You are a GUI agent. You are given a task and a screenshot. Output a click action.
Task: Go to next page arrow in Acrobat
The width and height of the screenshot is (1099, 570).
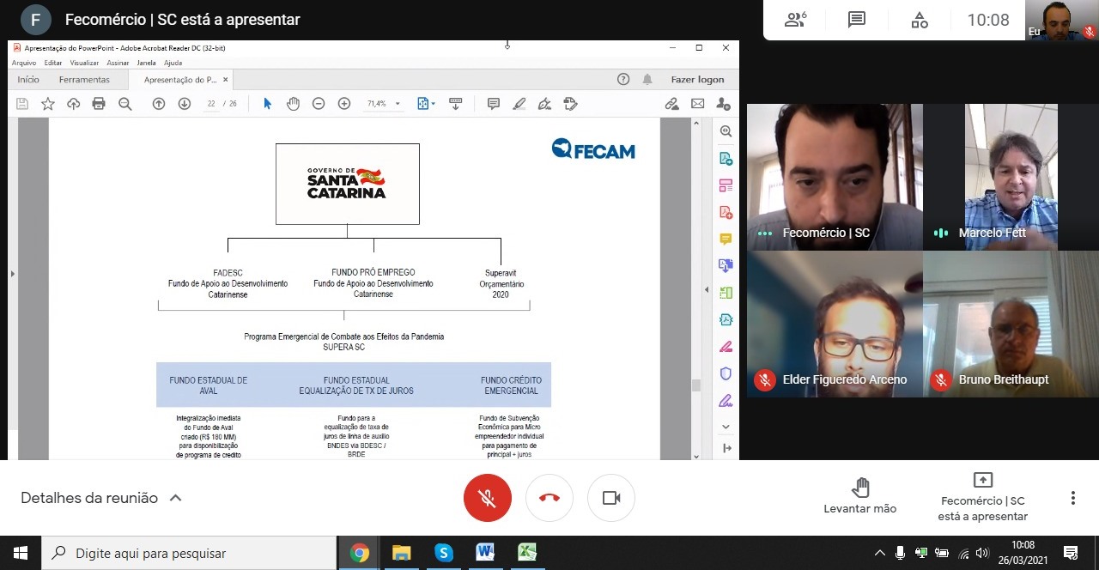184,104
